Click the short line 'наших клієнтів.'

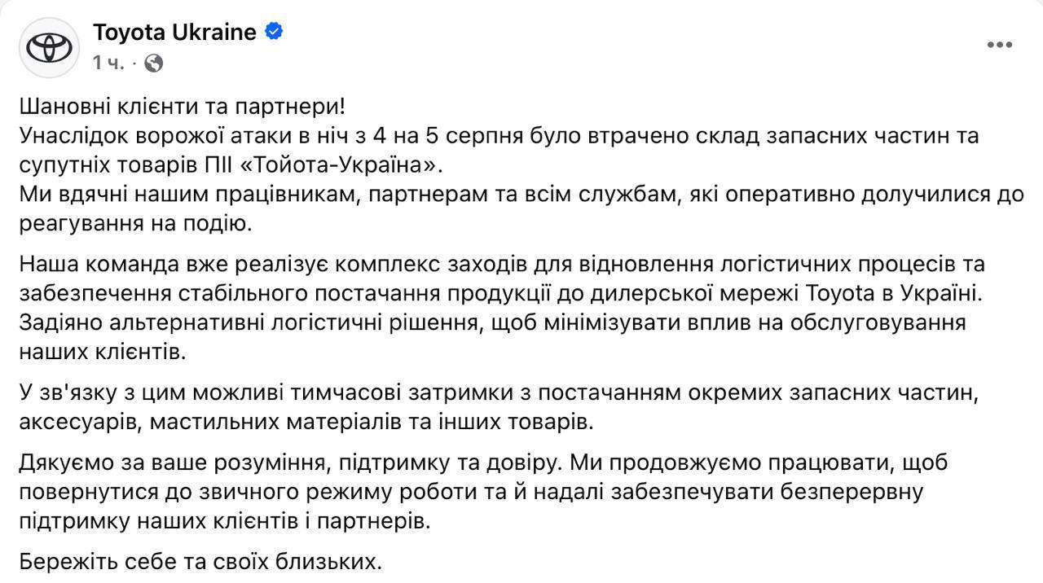(102, 352)
